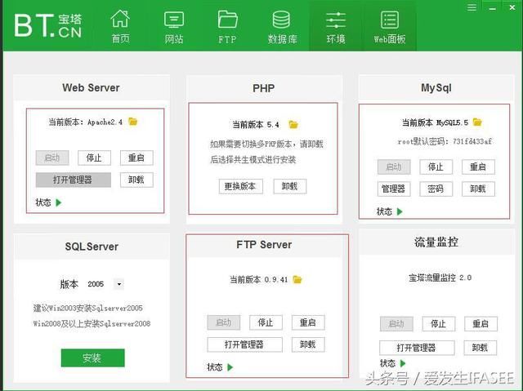
Task: Click text 当前版本: Apache2.4
Action: [85, 122]
